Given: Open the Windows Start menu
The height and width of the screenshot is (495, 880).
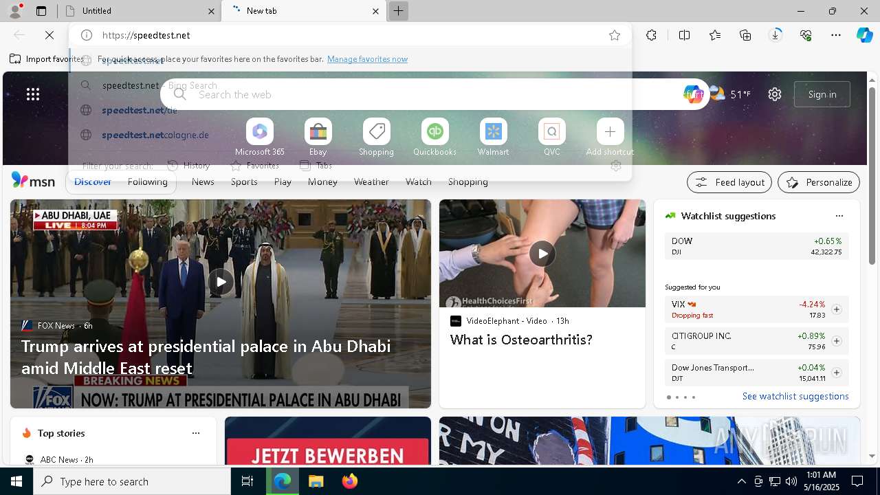Looking at the screenshot, I should tap(16, 481).
